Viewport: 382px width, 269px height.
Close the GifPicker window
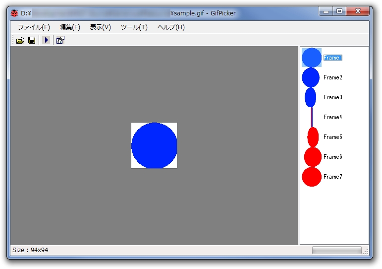coord(358,11)
